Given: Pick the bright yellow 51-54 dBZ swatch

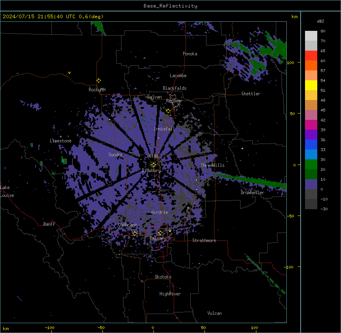Looking at the screenshot, I should click(x=311, y=85).
